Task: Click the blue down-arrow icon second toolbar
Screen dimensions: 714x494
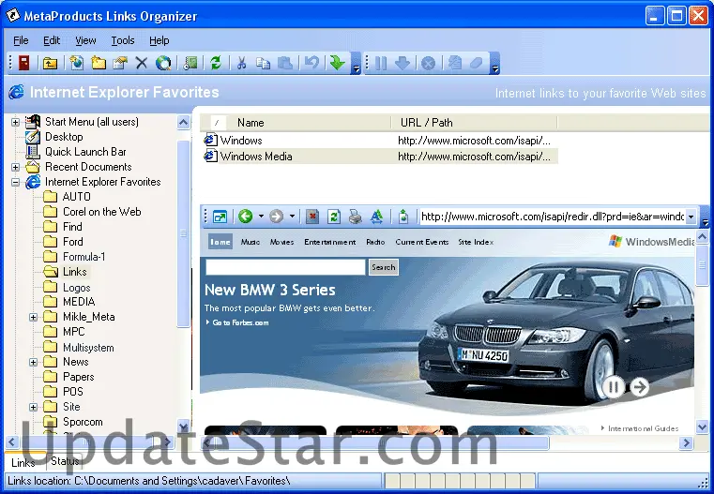Action: coord(403,63)
